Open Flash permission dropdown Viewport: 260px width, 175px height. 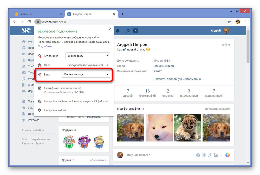(x=87, y=65)
